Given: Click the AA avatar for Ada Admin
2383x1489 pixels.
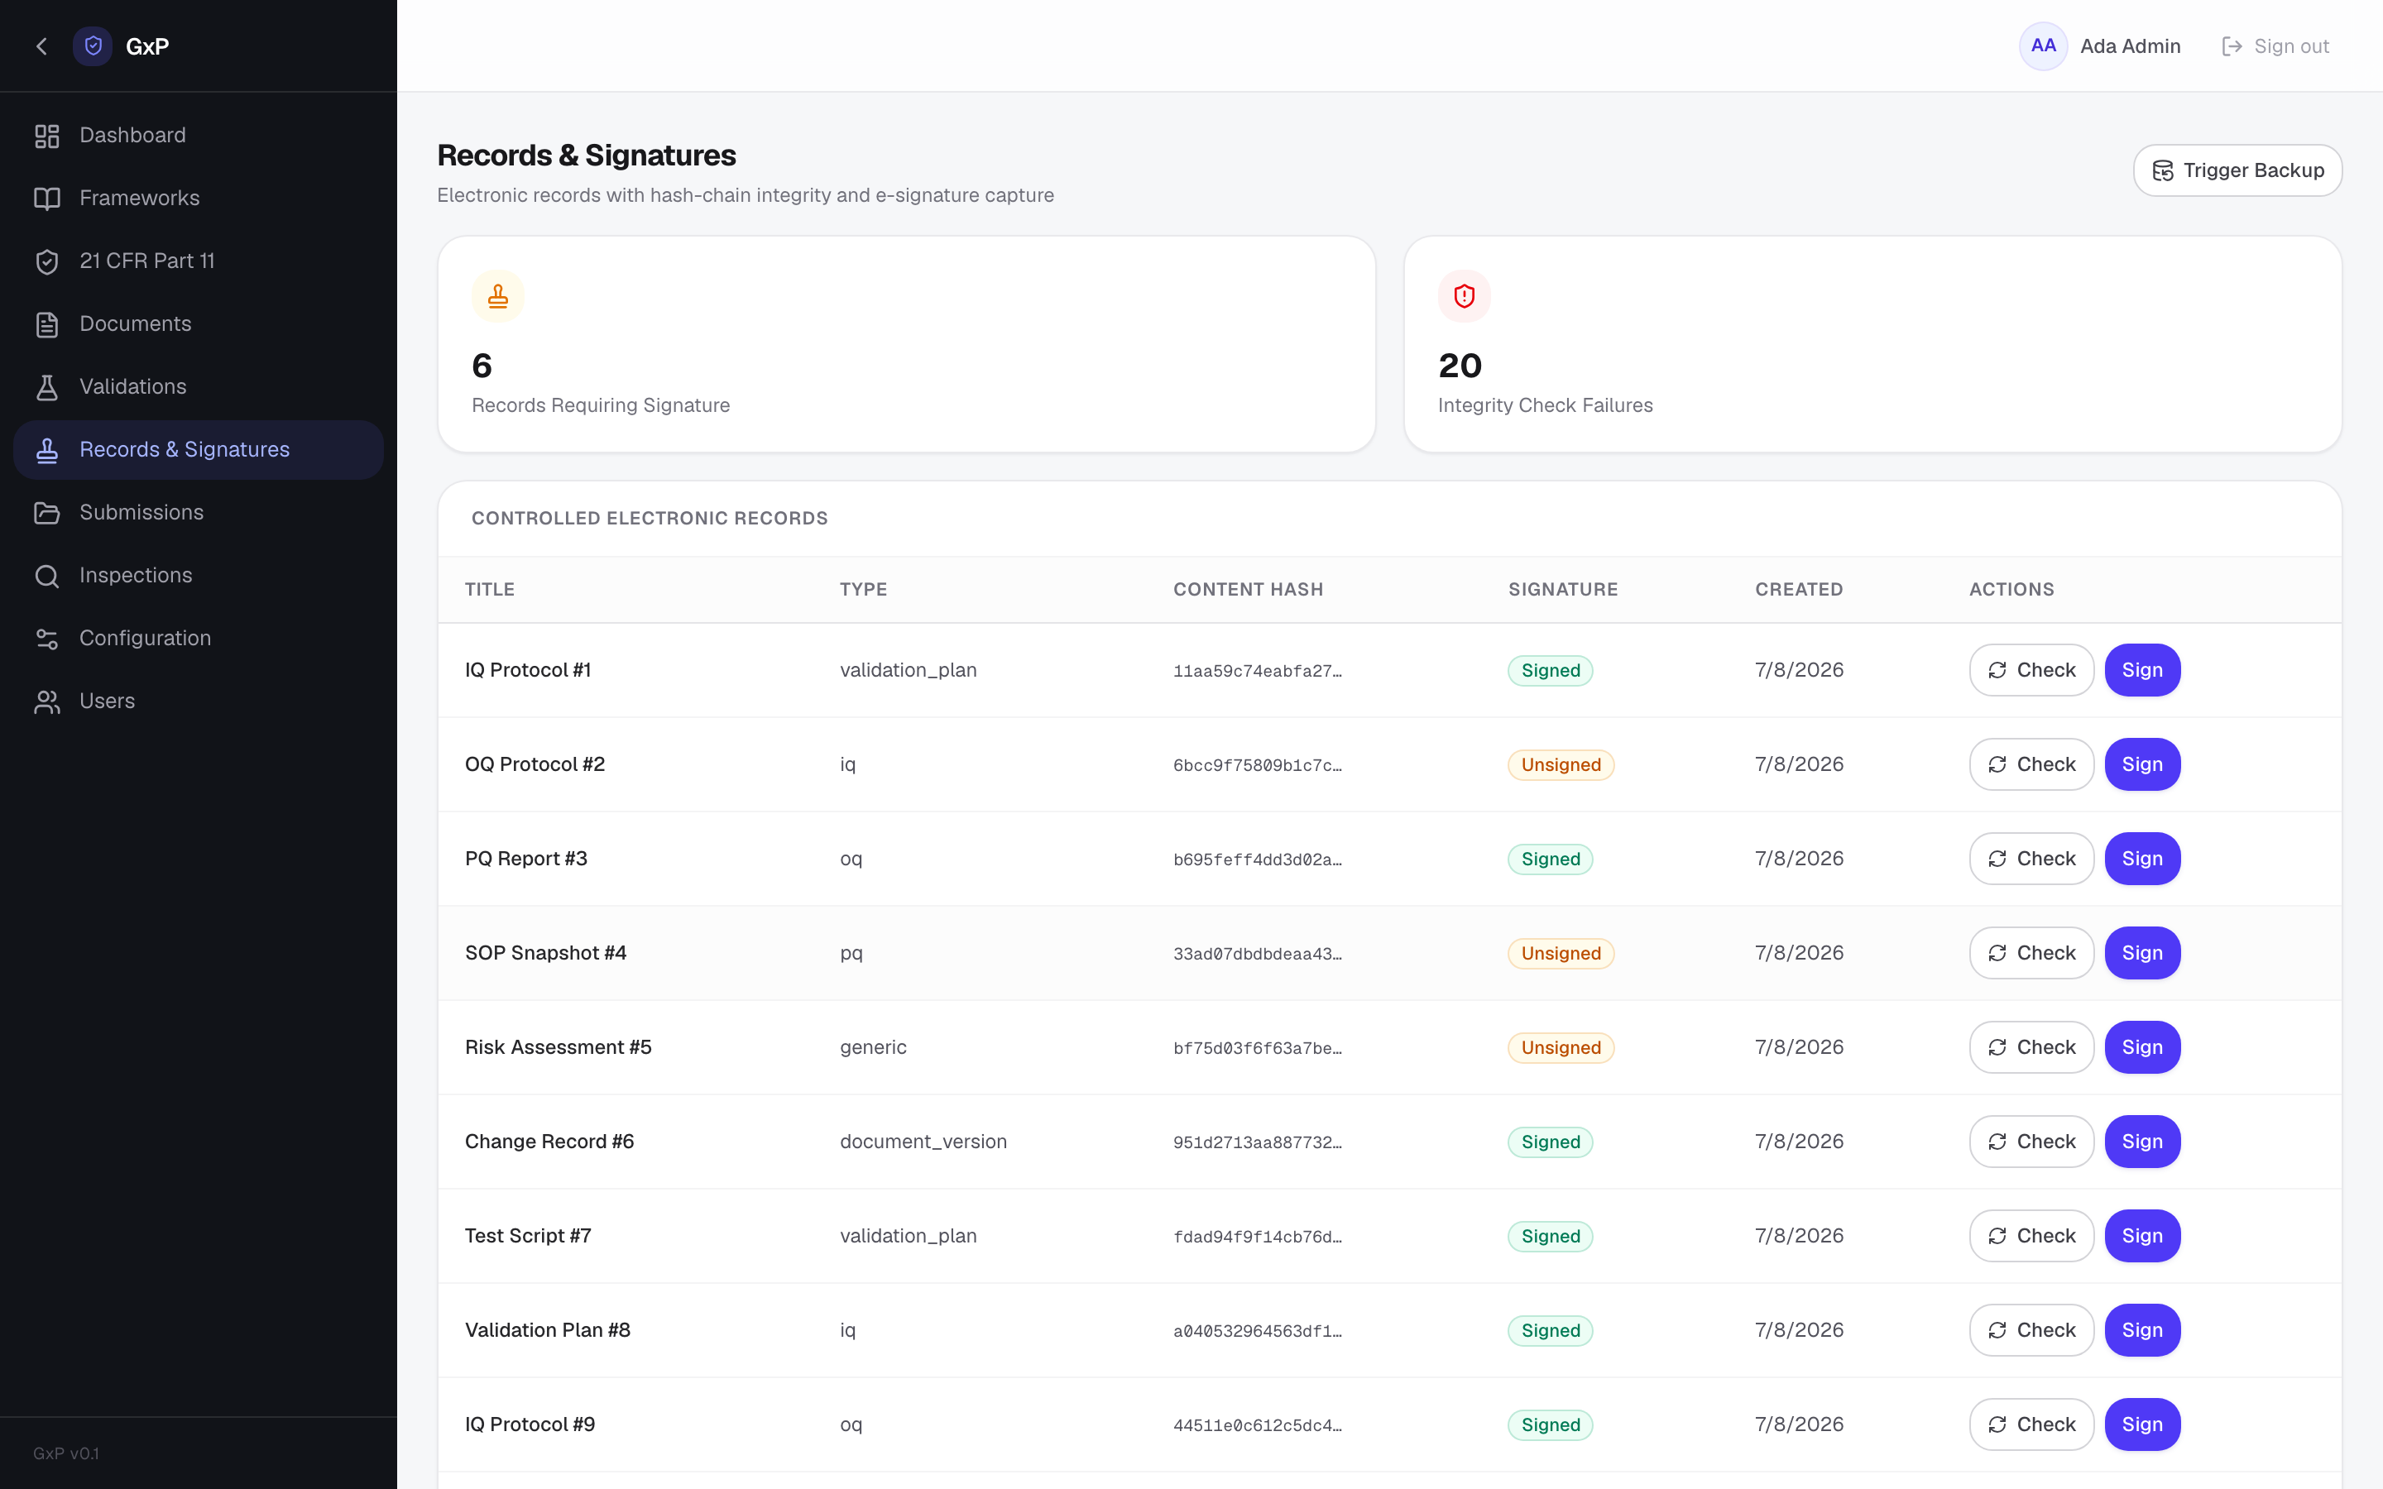Looking at the screenshot, I should (2043, 46).
